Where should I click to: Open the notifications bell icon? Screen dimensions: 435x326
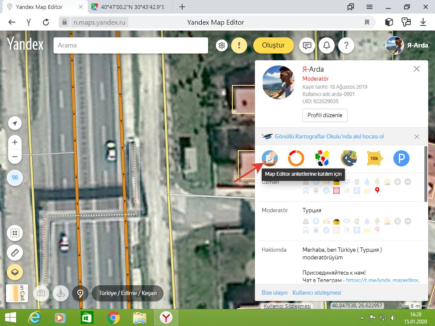click(x=327, y=45)
